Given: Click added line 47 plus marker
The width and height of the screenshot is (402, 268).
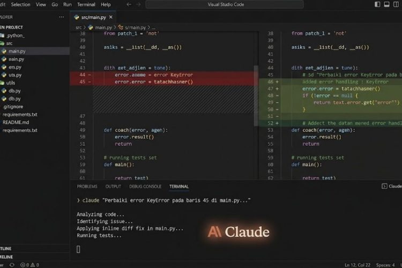Looking at the screenshot, I should (277, 89).
